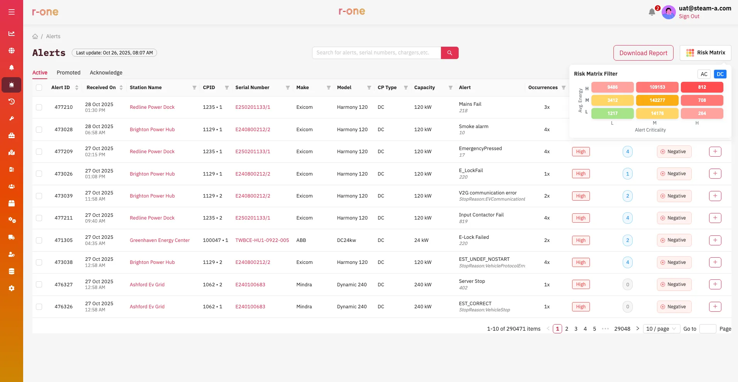This screenshot has width=738, height=382.
Task: Open the globe sidebar icon
Action: pos(12,51)
